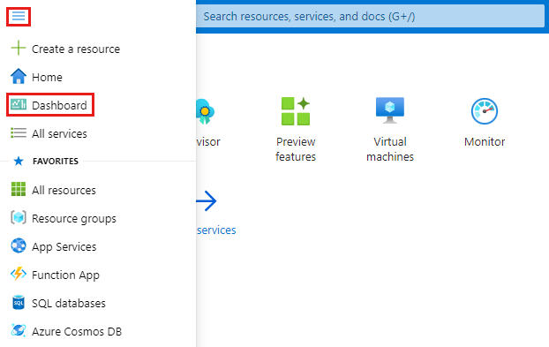Click the Advisor cloud ribbon icon
This screenshot has height=347, width=549.
(x=206, y=112)
